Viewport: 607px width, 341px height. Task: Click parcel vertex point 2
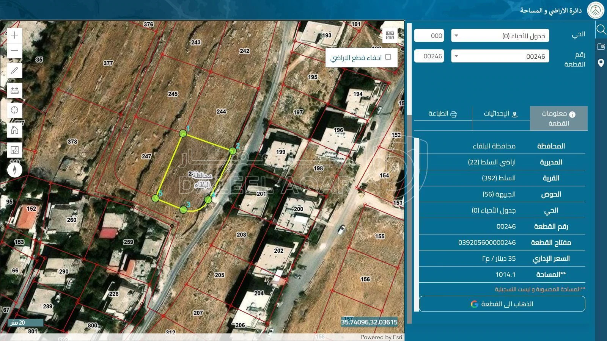pos(233,151)
